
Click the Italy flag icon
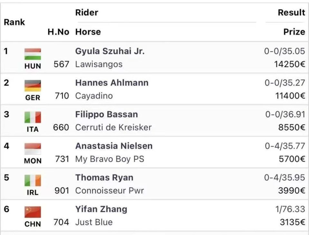click(33, 117)
